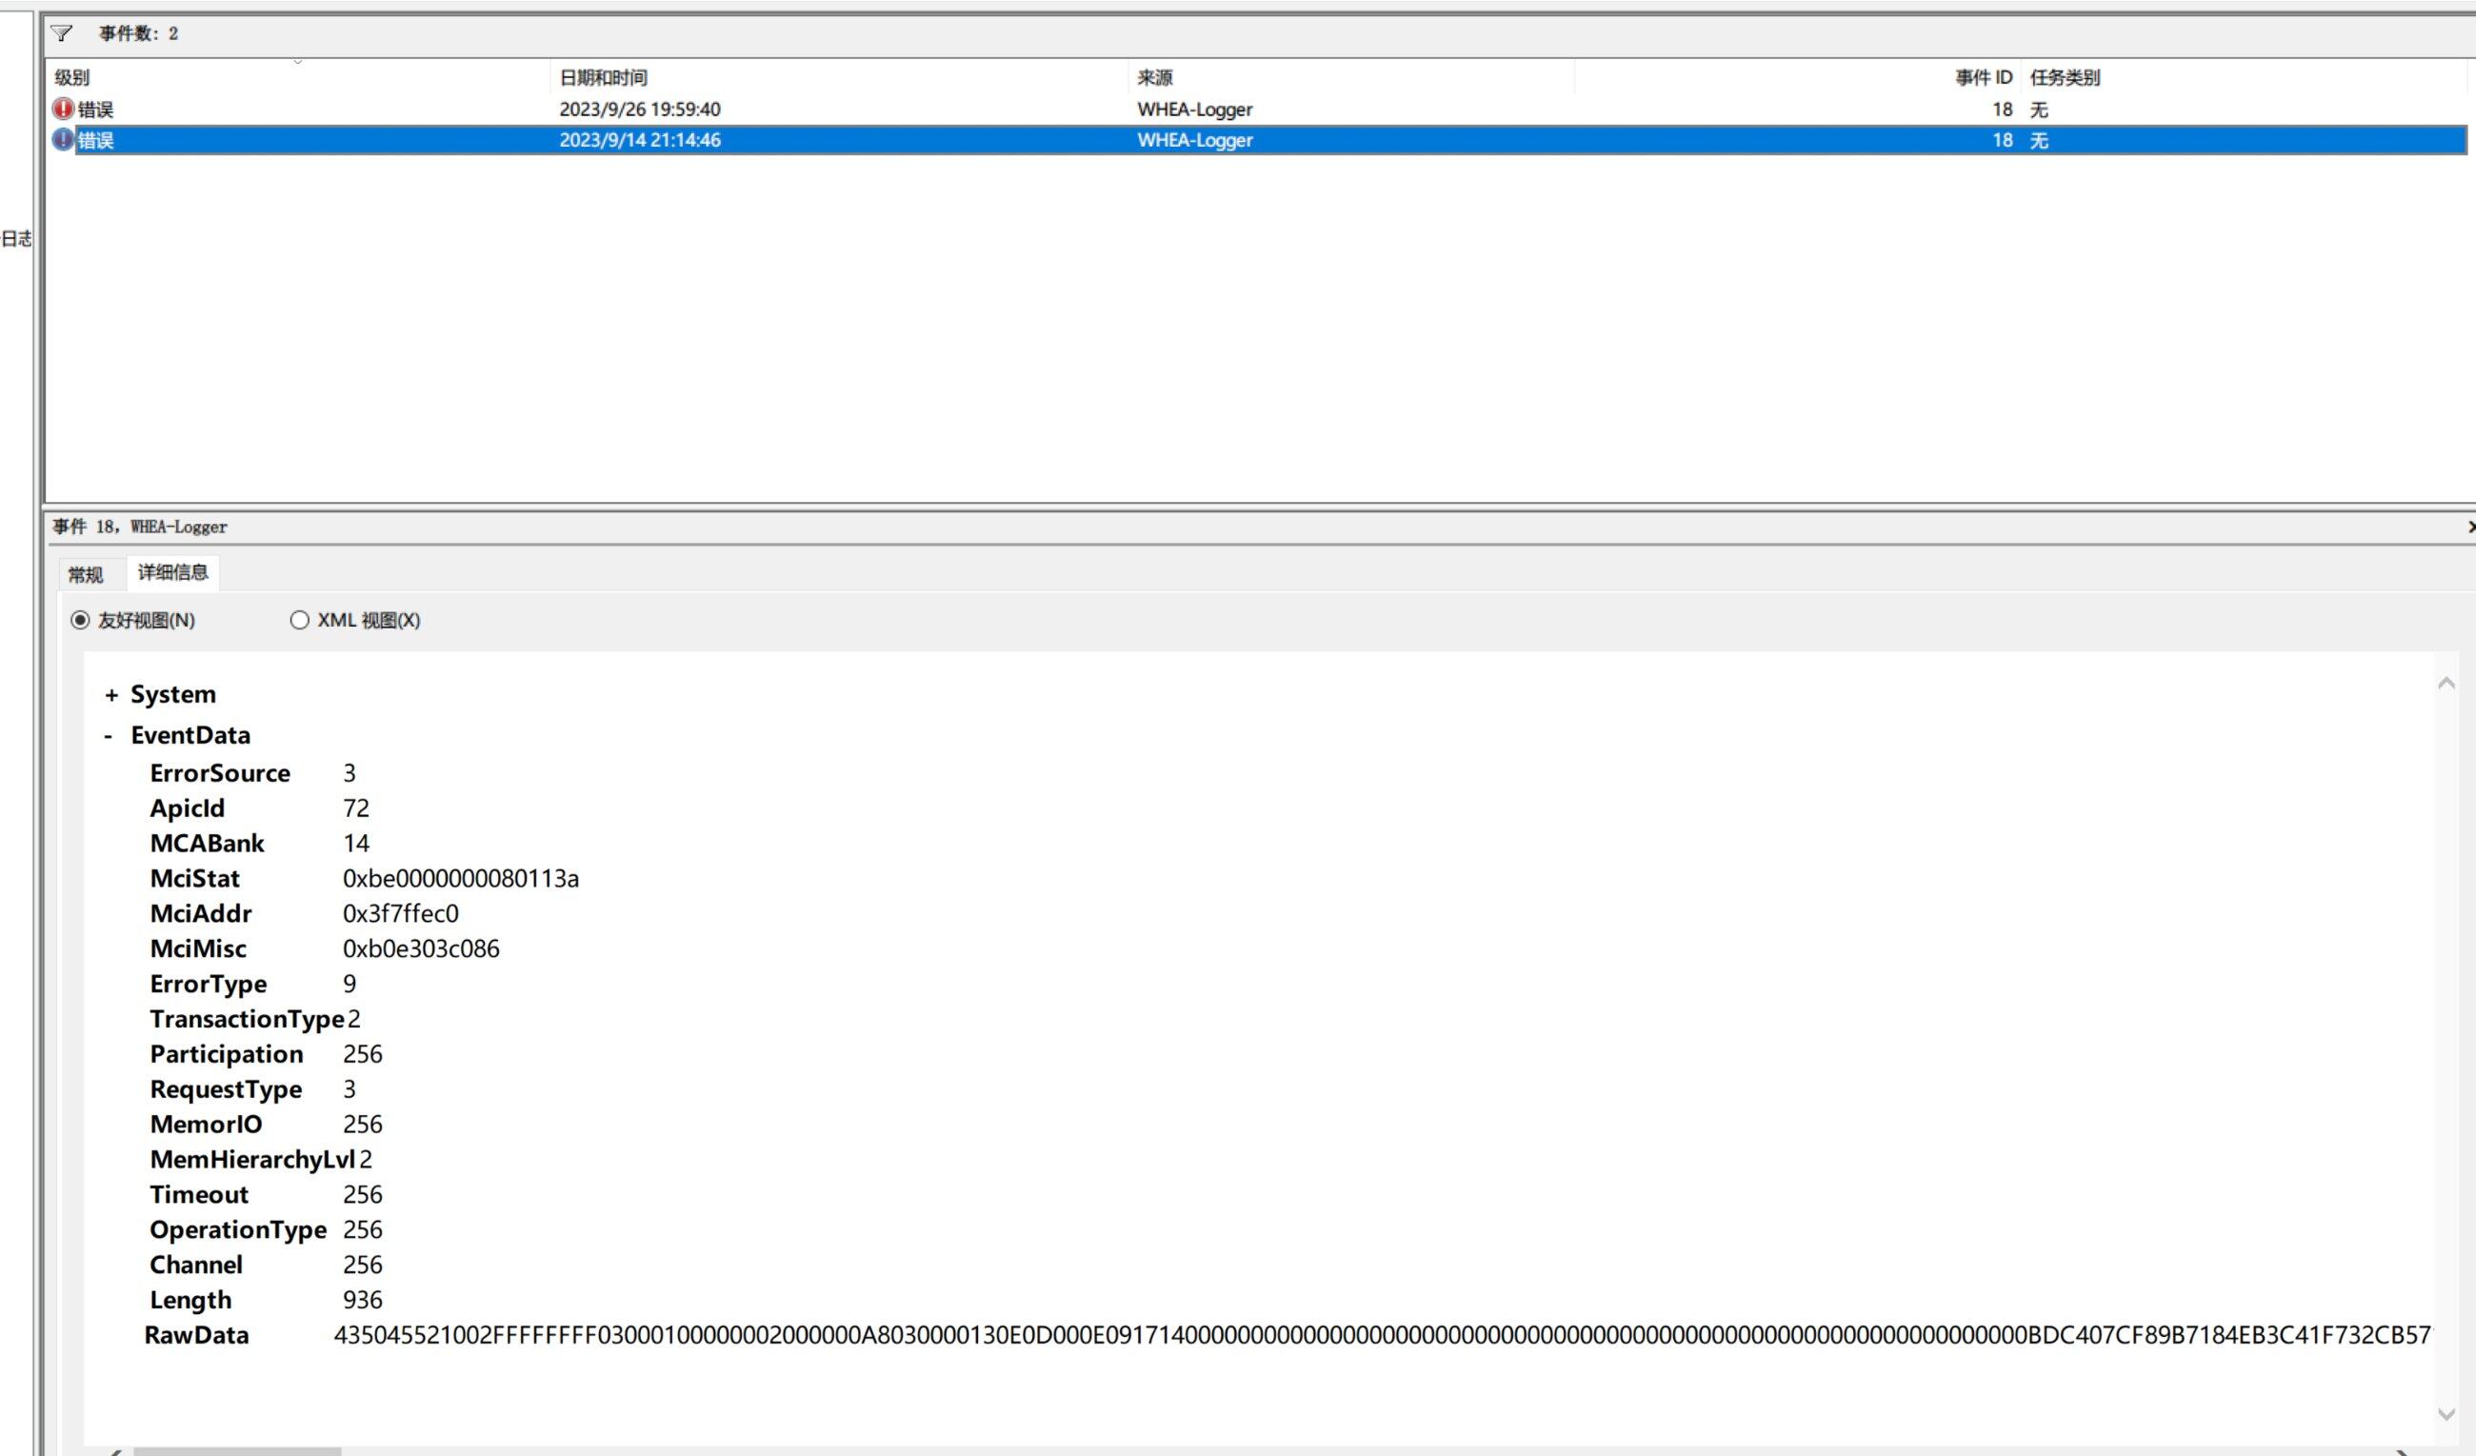Select the 2023/9/14 21:14:46 event row

tap(1260, 140)
